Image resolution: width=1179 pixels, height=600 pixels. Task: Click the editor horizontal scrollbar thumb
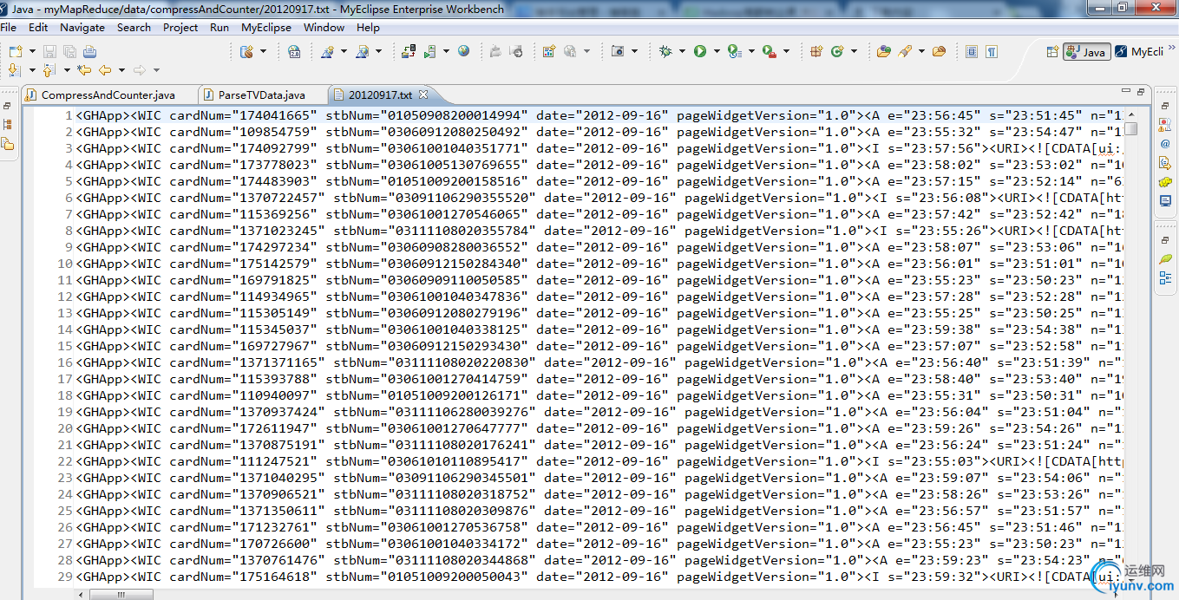click(x=122, y=595)
